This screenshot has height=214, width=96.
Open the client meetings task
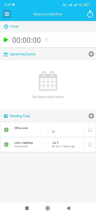click(x=23, y=143)
